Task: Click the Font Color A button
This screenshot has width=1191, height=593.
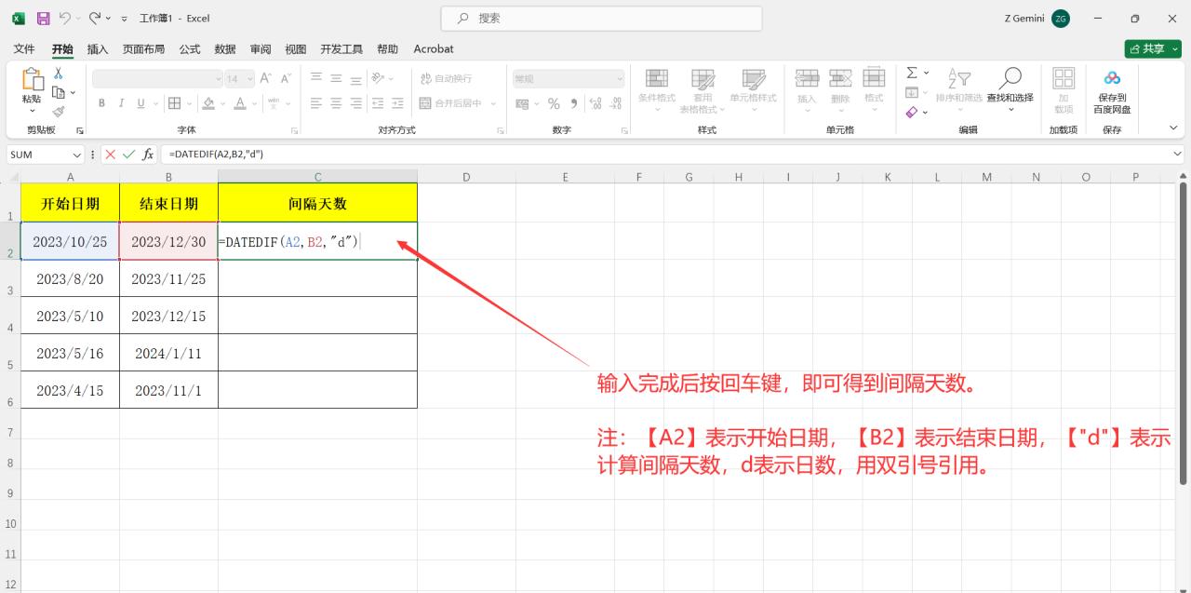Action: (x=240, y=103)
